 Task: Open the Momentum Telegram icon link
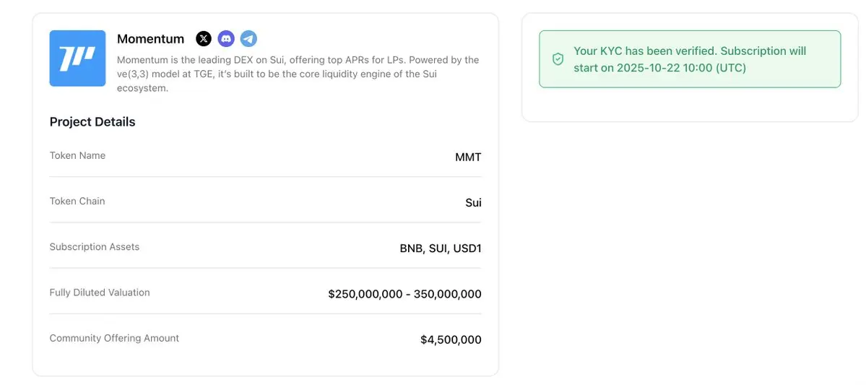pos(248,39)
